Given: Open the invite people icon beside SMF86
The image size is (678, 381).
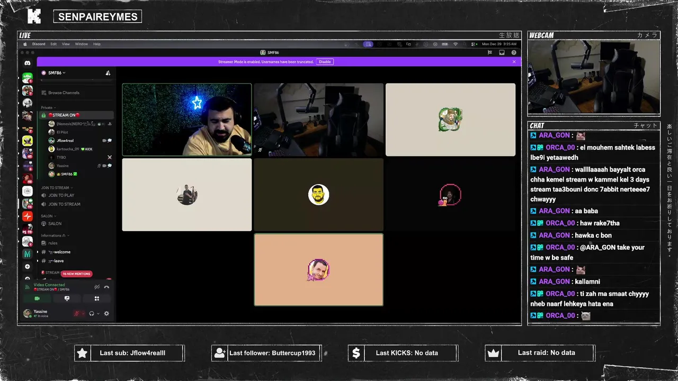Looking at the screenshot, I should point(108,73).
